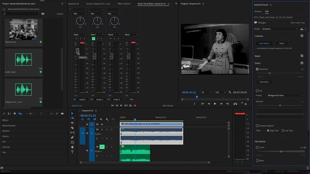
Task: Open the Source Sequence 01 tab
Action: click(x=98, y=4)
